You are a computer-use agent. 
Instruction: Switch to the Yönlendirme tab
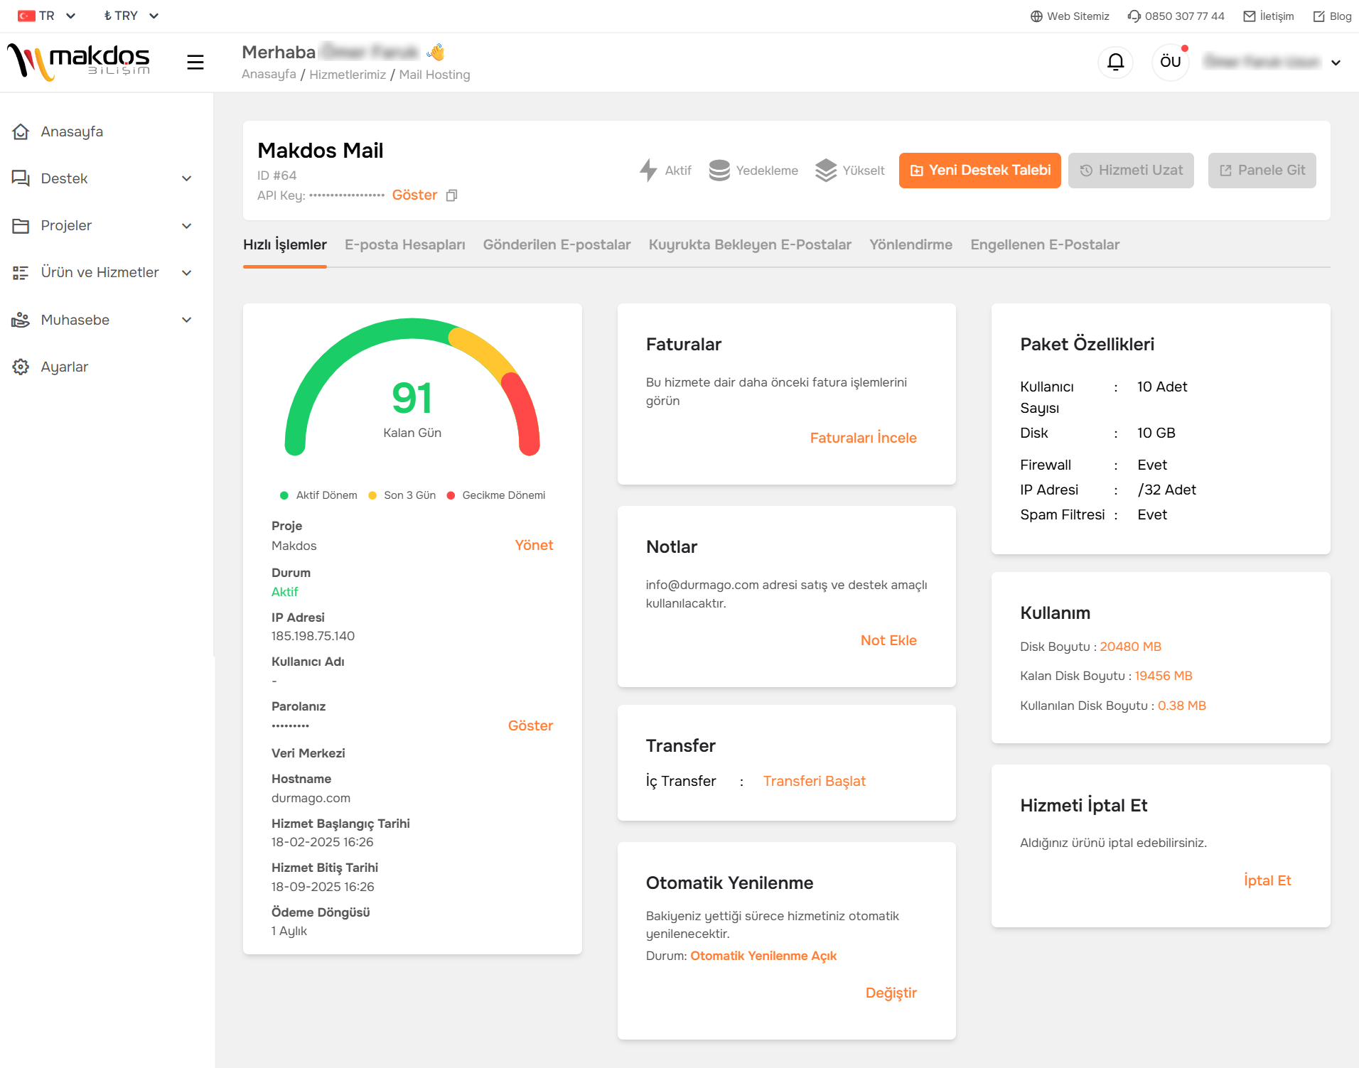coord(911,245)
